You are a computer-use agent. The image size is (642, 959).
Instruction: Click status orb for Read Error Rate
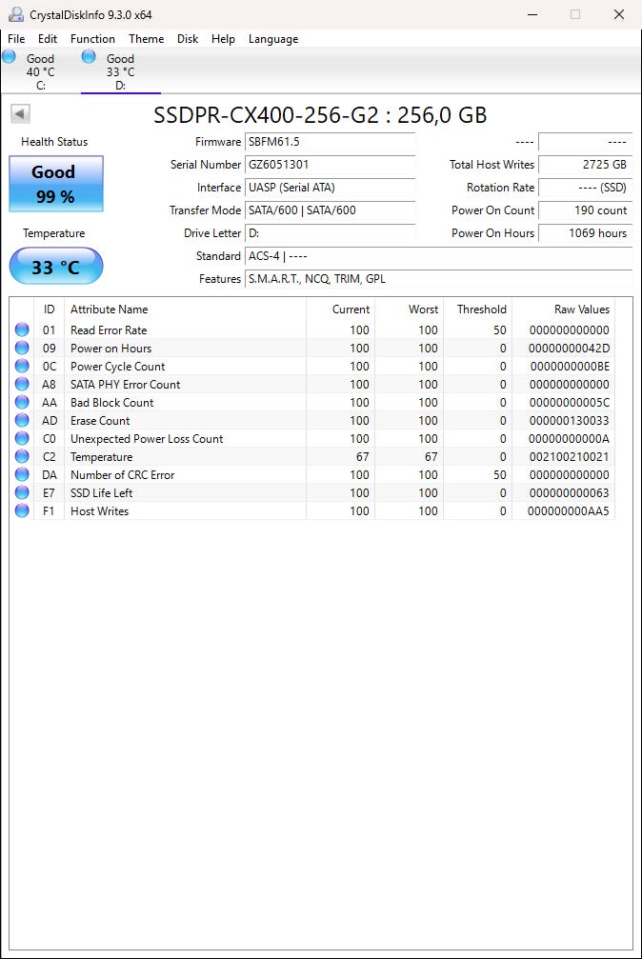[x=22, y=330]
